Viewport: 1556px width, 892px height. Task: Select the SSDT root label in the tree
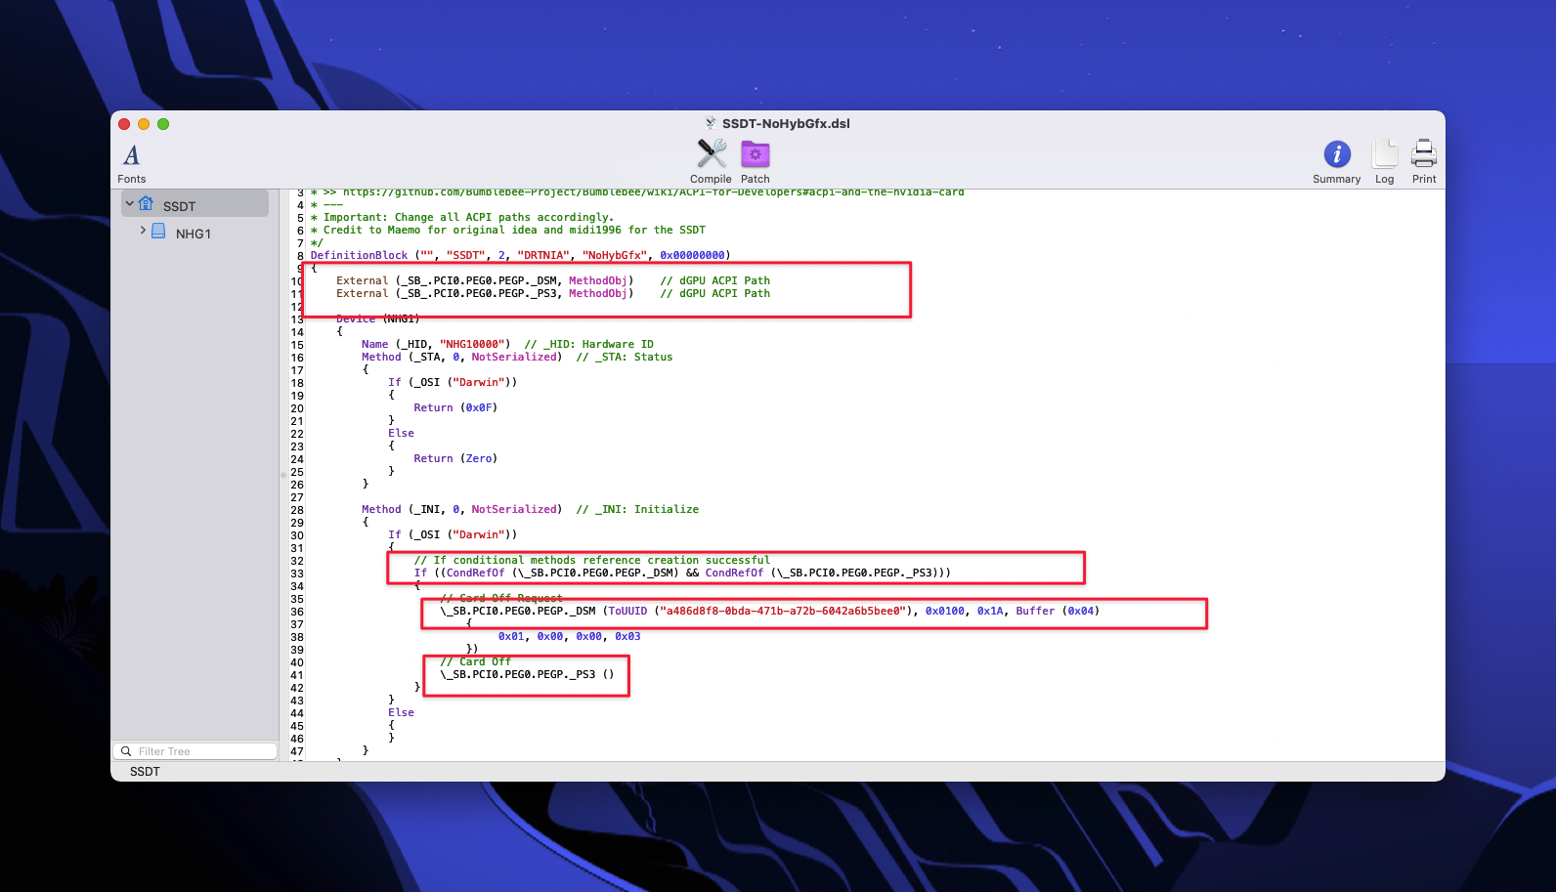[x=179, y=206]
